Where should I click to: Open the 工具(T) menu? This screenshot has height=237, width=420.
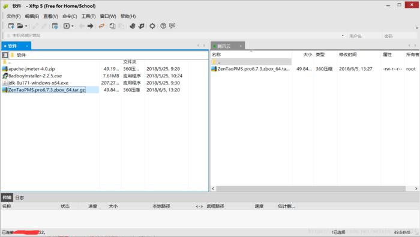[88, 16]
